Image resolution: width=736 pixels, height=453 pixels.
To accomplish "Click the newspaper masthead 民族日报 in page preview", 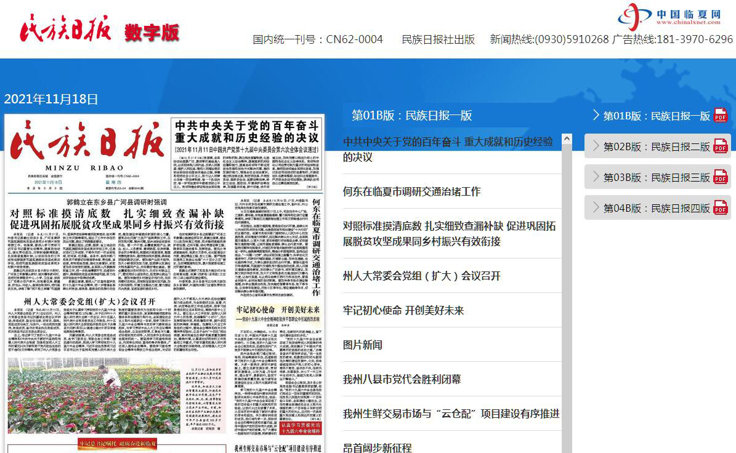I will click(x=86, y=143).
